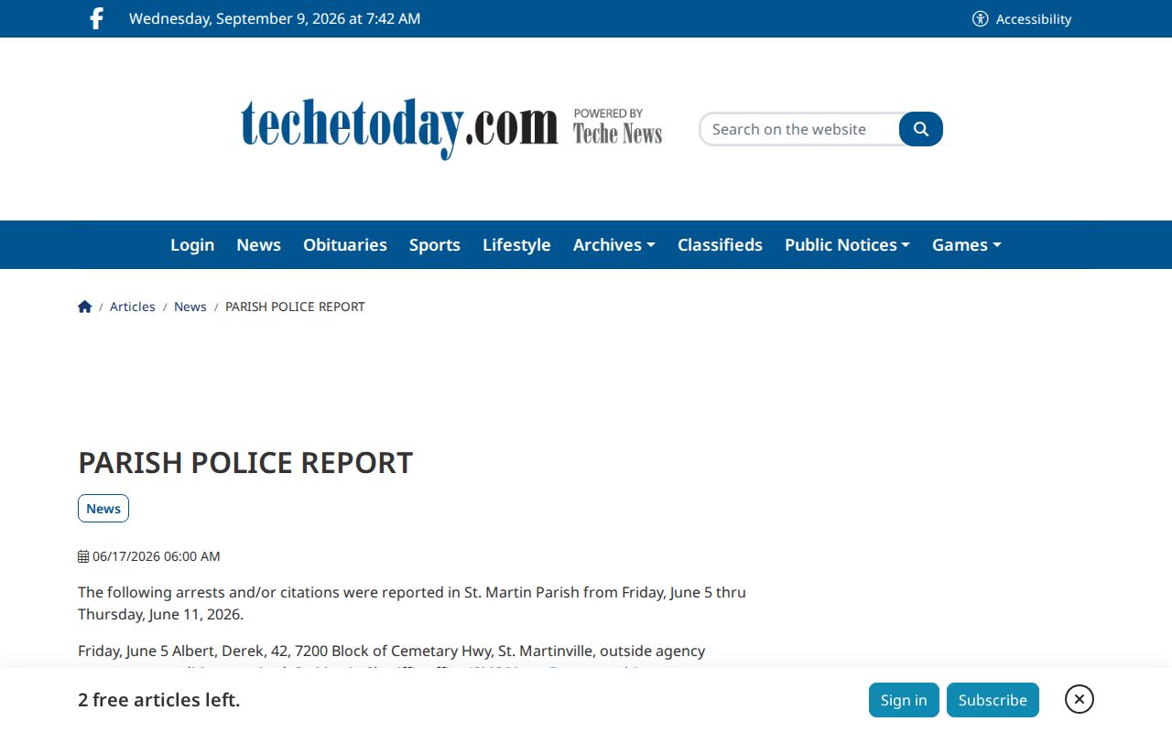Open the Sports section

(435, 244)
